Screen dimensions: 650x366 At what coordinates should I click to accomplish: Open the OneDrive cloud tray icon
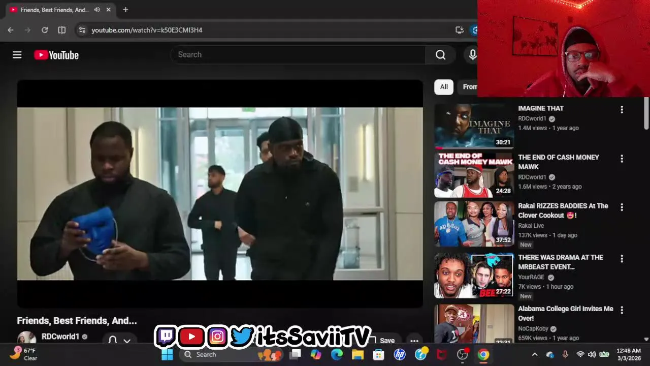click(550, 354)
